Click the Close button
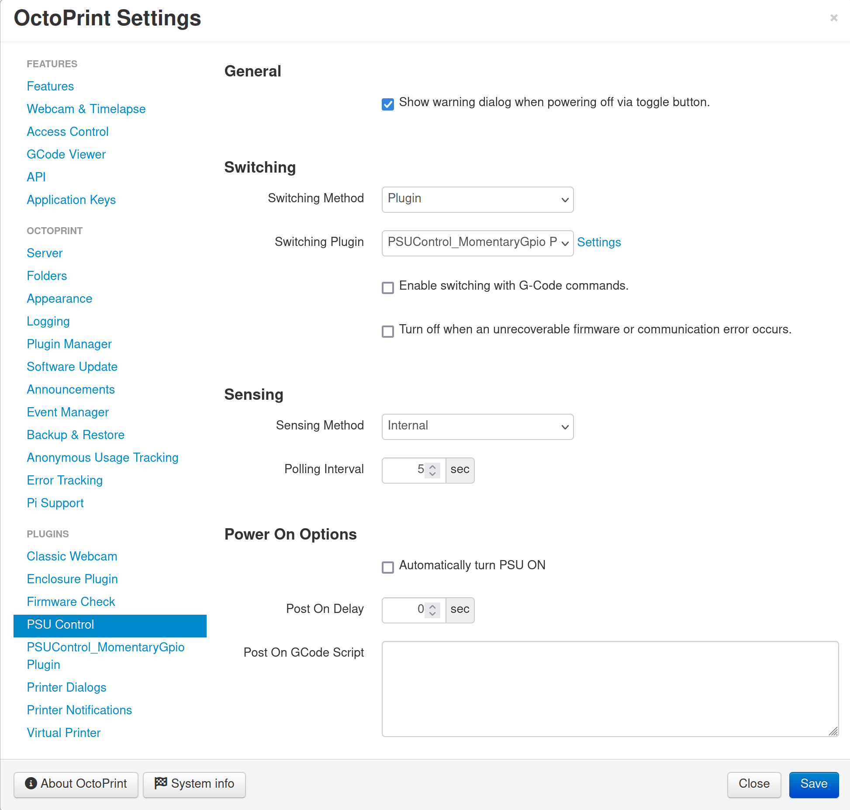The width and height of the screenshot is (850, 810). click(754, 785)
